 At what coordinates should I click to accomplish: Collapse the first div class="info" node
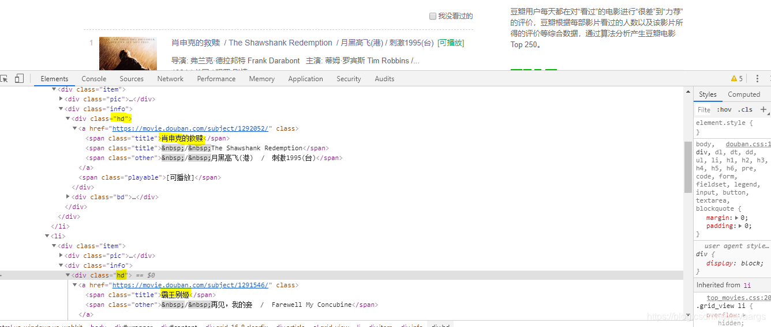61,109
